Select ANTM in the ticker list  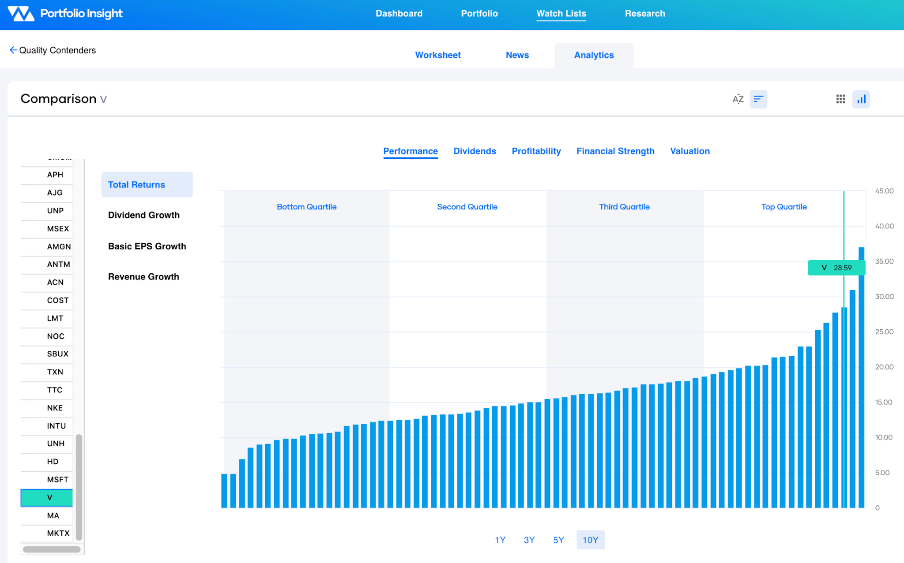pyautogui.click(x=47, y=265)
